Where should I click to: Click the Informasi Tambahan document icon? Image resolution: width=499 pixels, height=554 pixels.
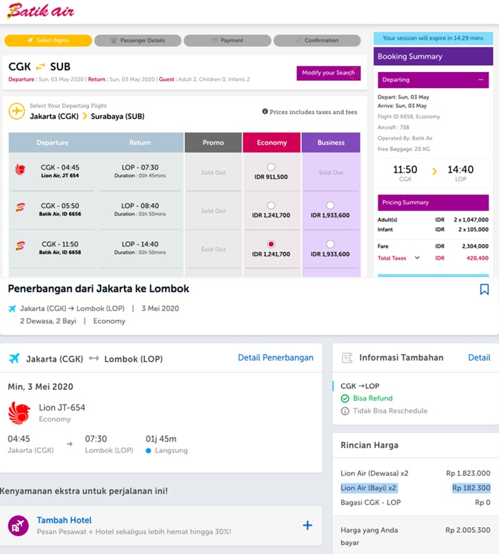click(347, 358)
